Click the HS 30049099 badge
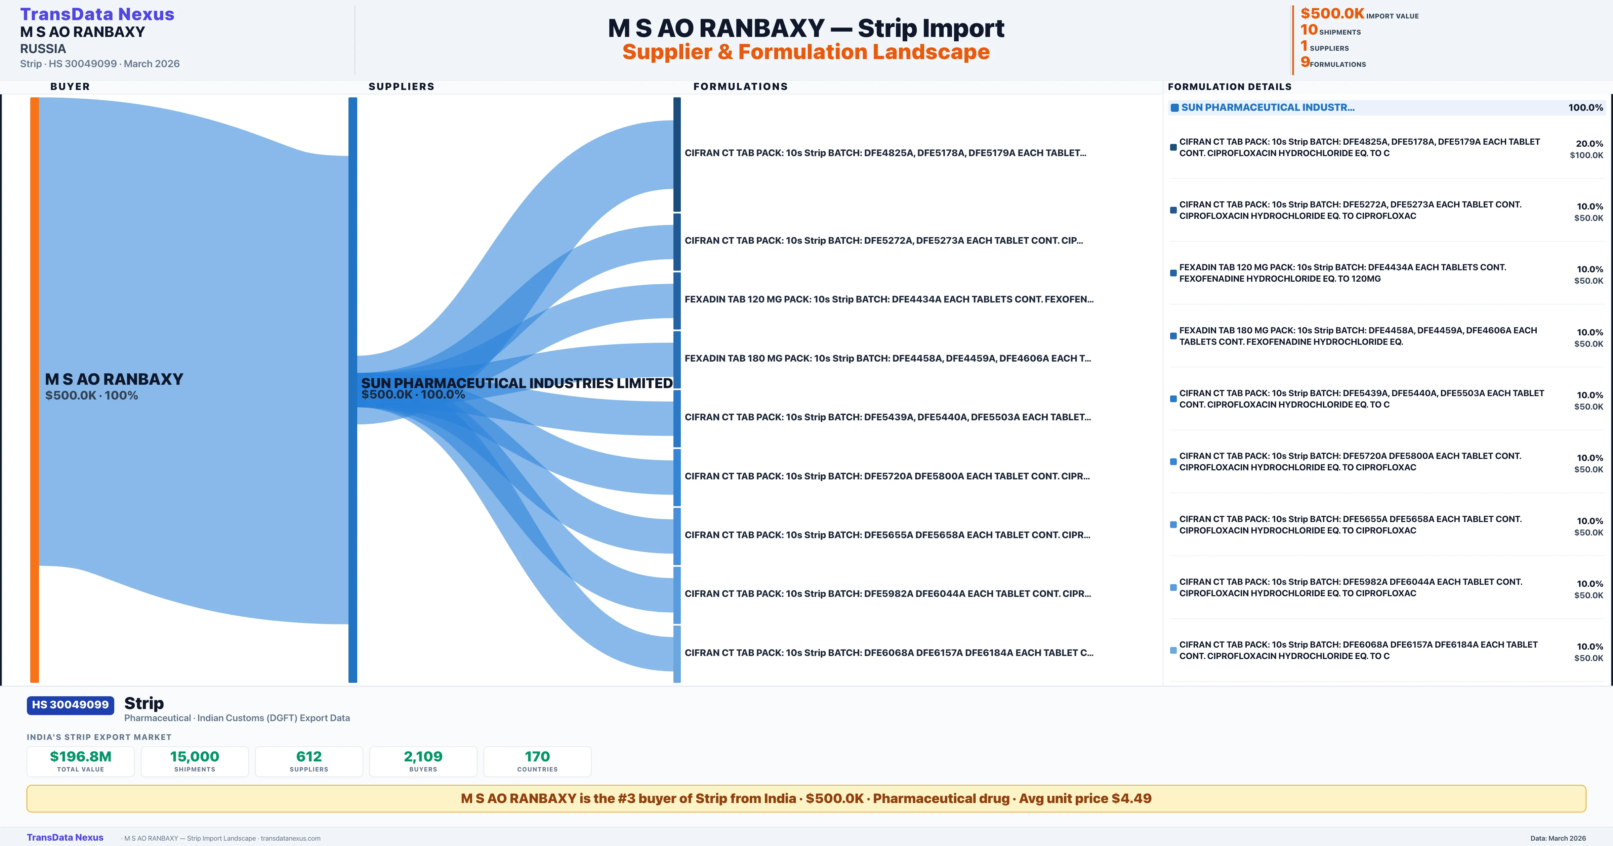 70,705
